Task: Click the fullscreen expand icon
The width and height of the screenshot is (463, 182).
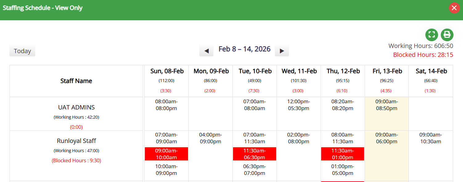Action: point(432,35)
